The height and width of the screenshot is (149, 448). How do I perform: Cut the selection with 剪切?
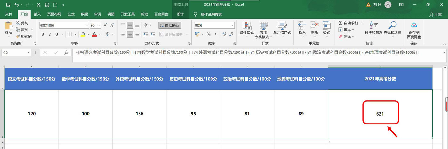click(x=21, y=23)
